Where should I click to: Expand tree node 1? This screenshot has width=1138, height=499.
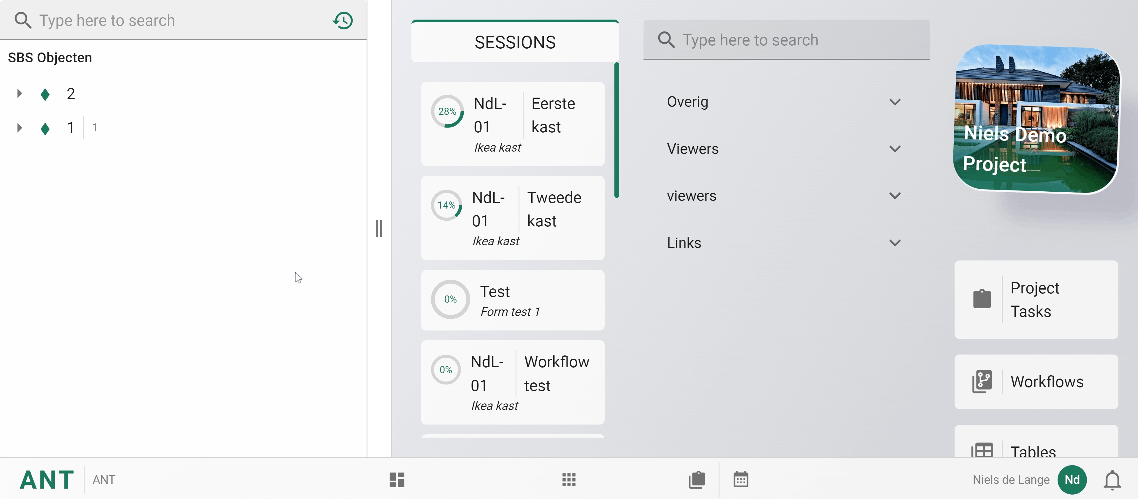coord(19,128)
